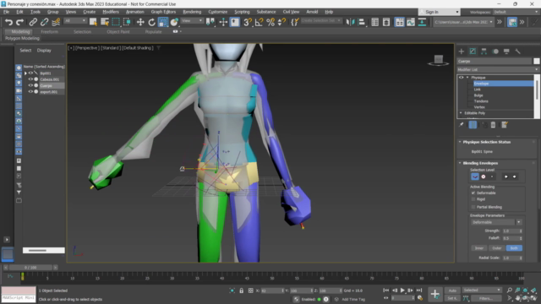Switch to the Object Paint ribbon tab
541x304 pixels.
118,32
